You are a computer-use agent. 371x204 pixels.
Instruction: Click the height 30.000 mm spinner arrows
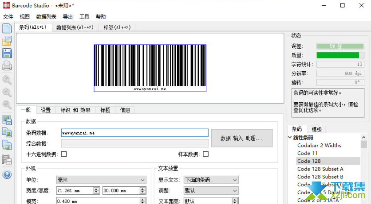[142, 191]
